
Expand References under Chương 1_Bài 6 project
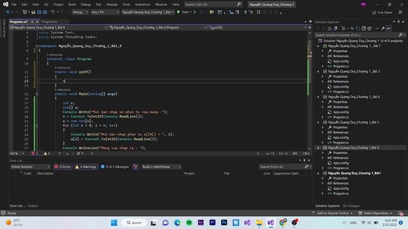click(x=323, y=107)
